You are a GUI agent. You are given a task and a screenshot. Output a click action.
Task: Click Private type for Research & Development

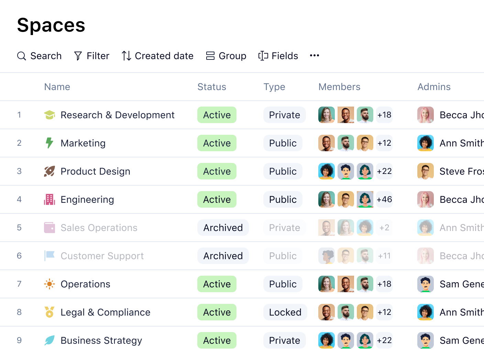coord(285,115)
